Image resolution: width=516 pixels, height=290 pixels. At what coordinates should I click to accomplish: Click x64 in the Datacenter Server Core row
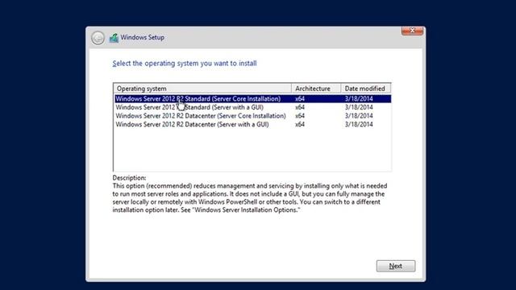point(300,116)
